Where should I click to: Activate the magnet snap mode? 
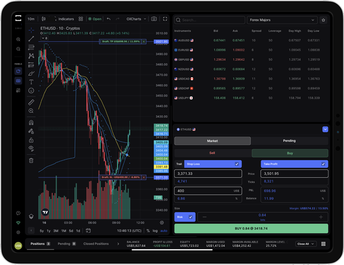coord(31,123)
